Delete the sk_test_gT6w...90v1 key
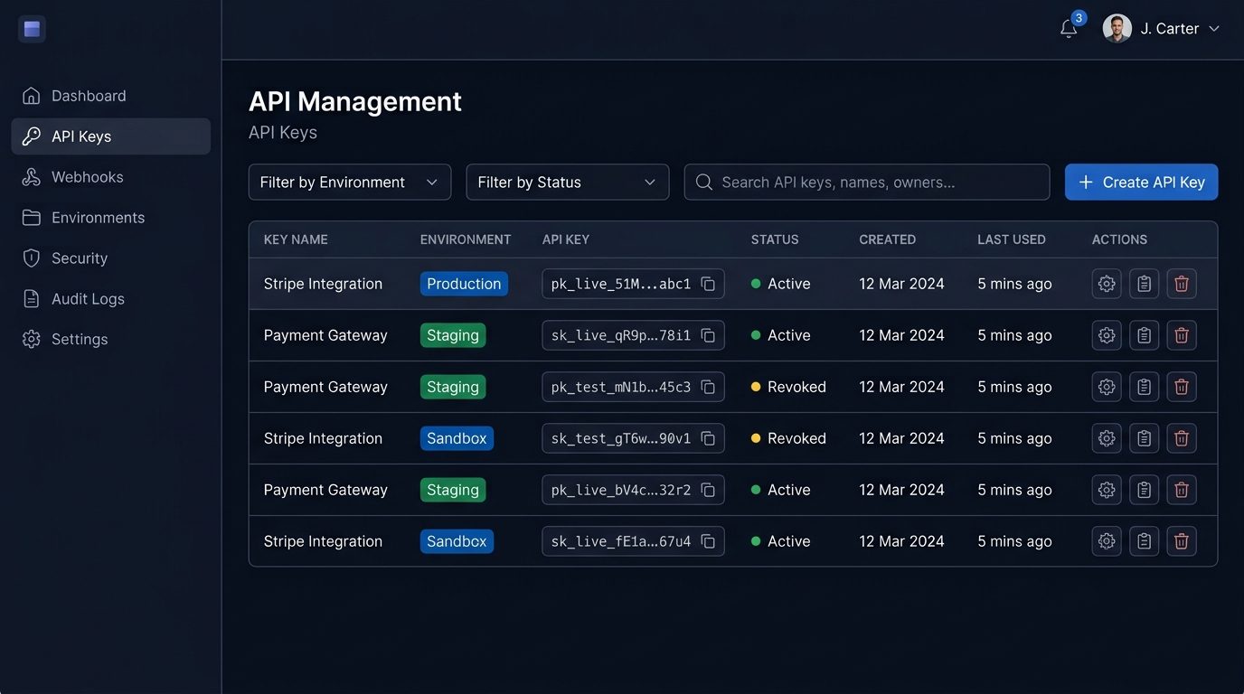The image size is (1244, 694). coord(1182,438)
